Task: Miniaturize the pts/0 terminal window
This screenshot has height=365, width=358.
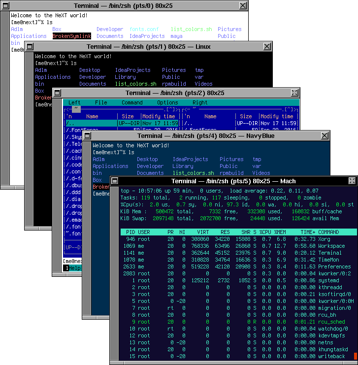Action: pyautogui.click(x=5, y=5)
